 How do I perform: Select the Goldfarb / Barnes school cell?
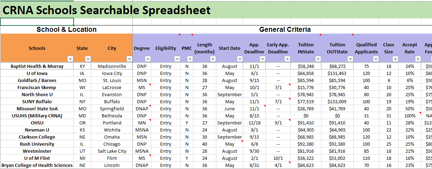tap(37, 80)
